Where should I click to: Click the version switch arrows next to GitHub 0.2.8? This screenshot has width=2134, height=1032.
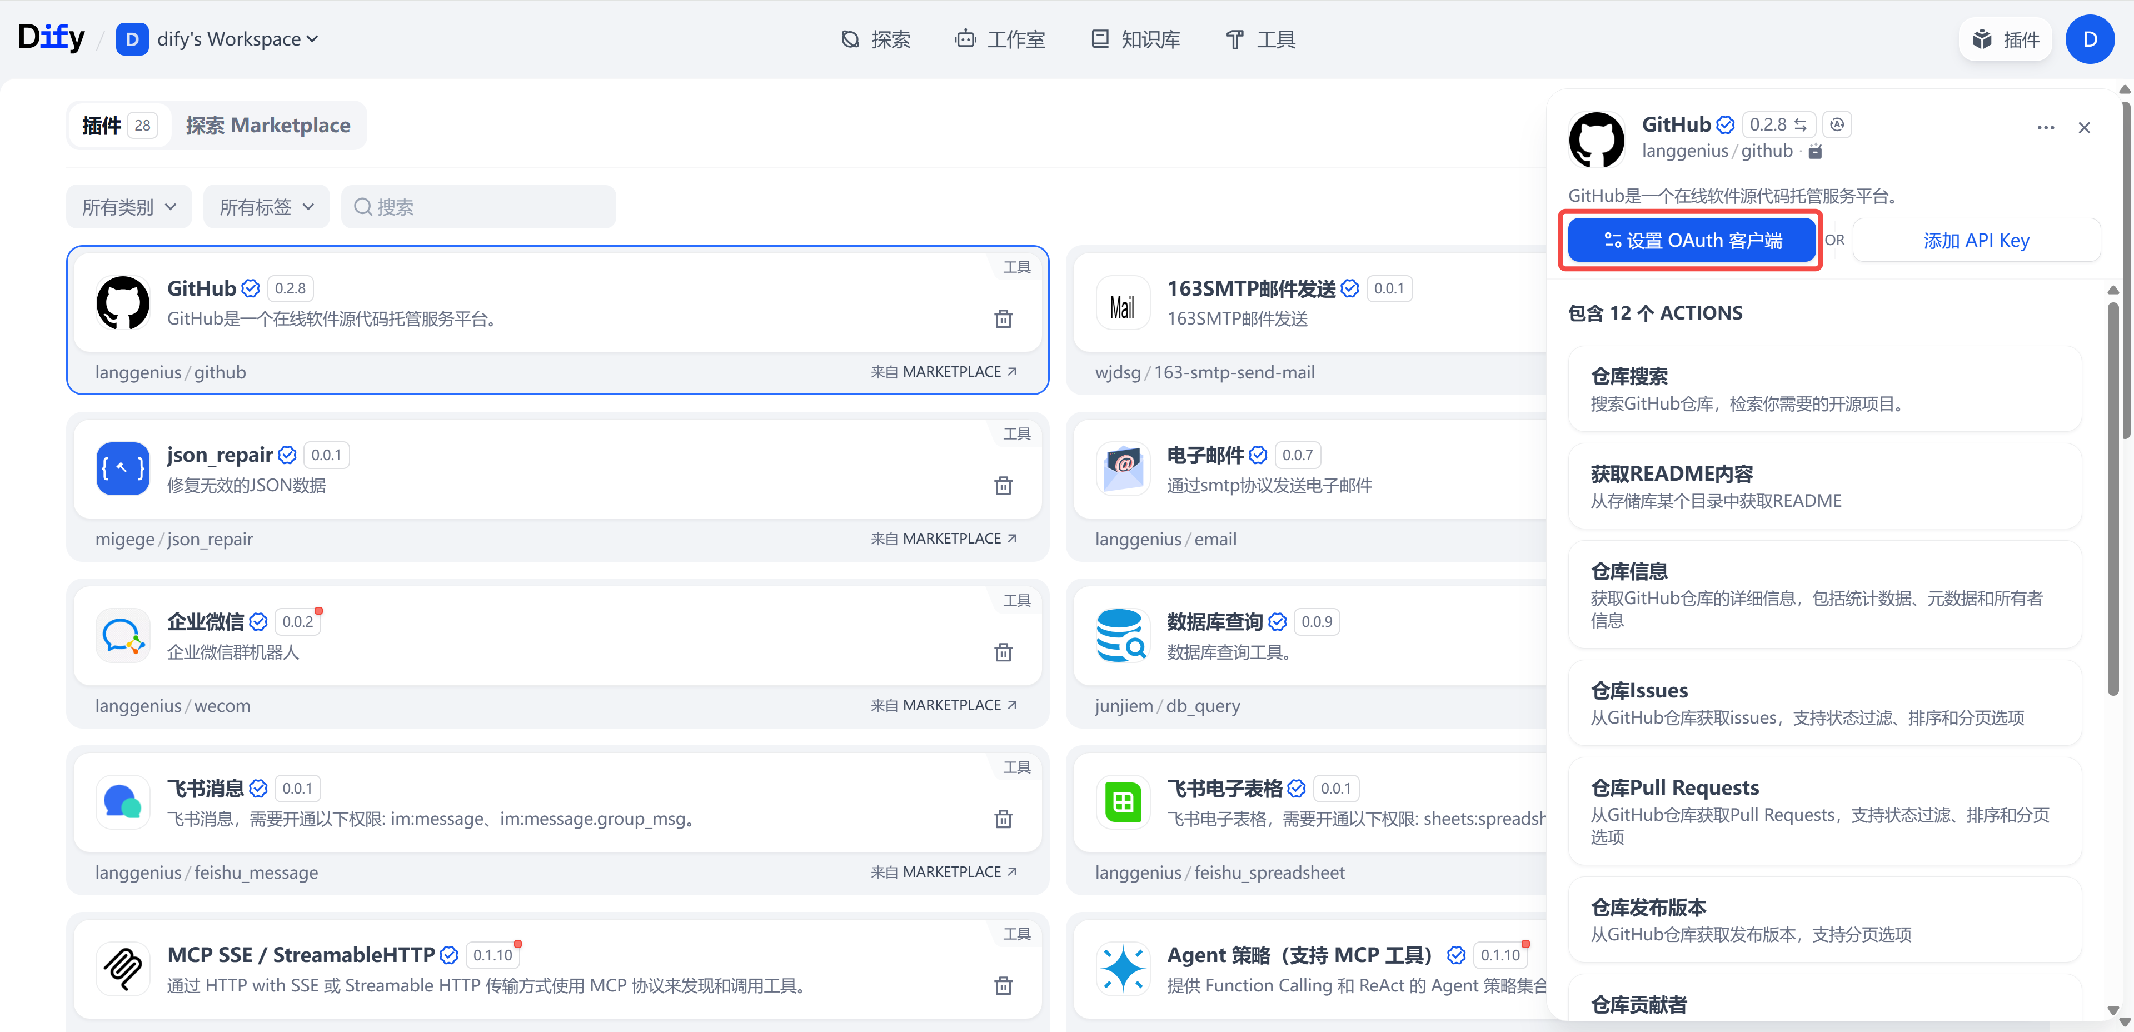pos(1802,124)
